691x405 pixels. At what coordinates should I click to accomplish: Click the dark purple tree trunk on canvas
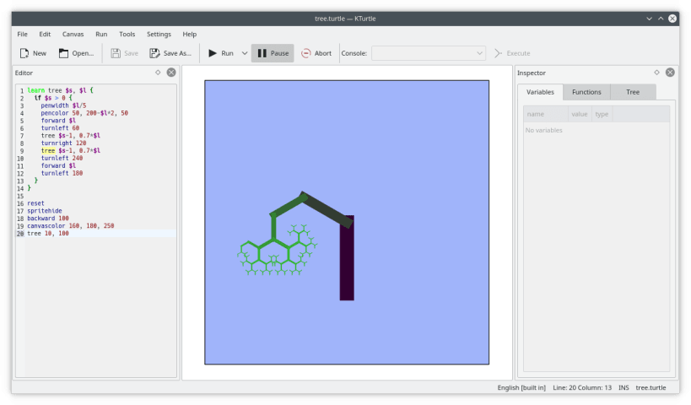click(347, 262)
